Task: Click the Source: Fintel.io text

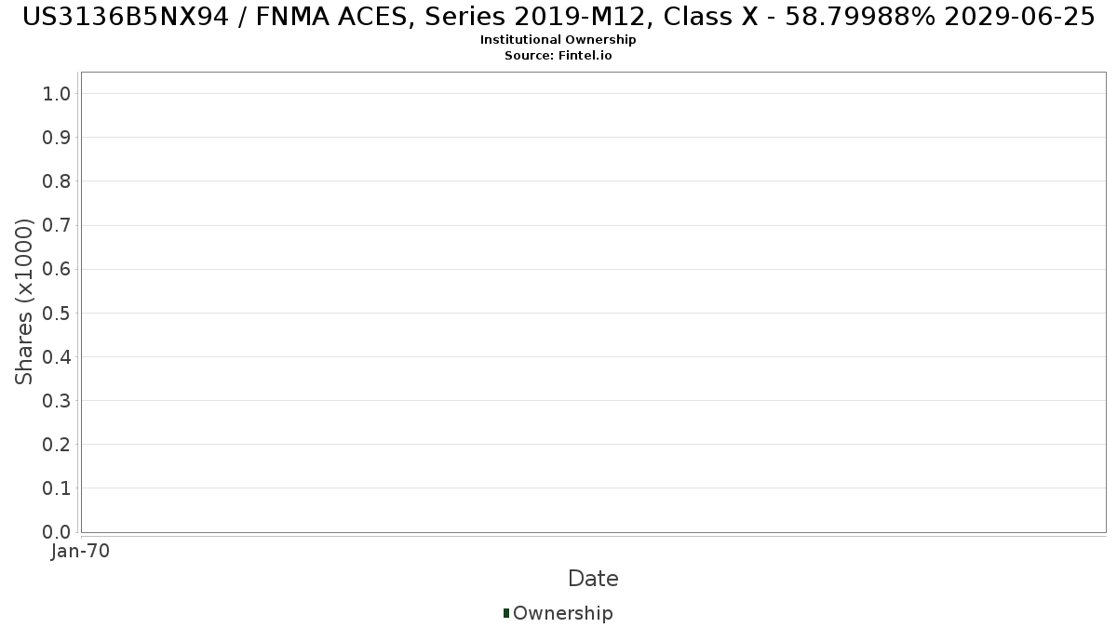Action: pyautogui.click(x=558, y=55)
